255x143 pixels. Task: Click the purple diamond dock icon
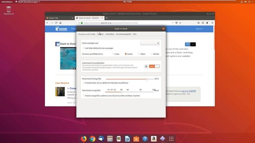163,139
